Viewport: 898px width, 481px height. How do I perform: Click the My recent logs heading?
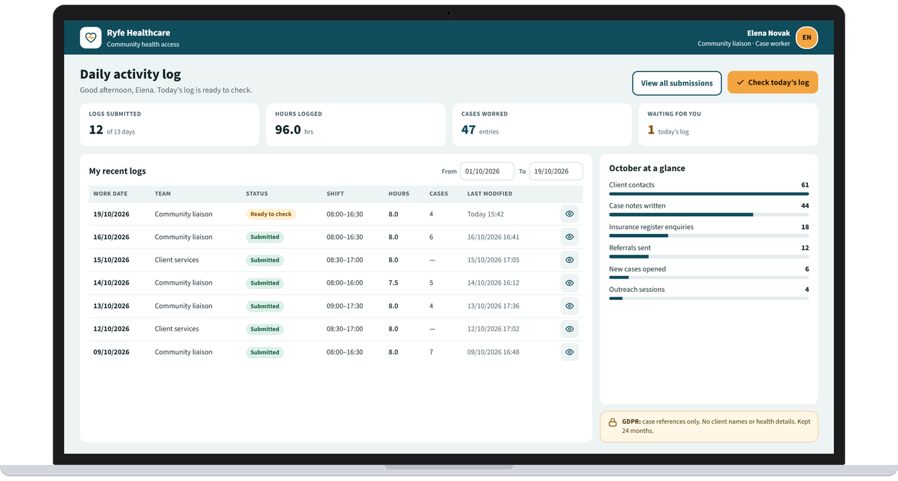(x=118, y=171)
